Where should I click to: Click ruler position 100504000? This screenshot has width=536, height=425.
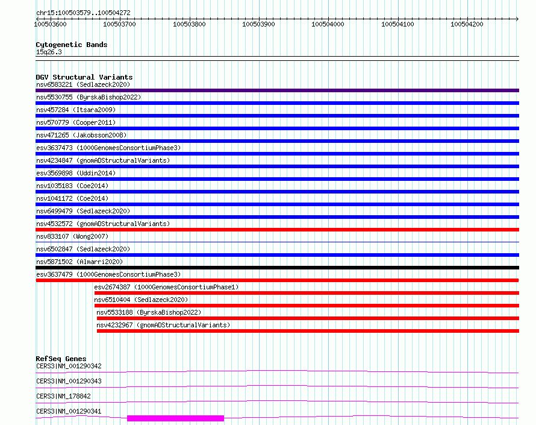point(328,24)
